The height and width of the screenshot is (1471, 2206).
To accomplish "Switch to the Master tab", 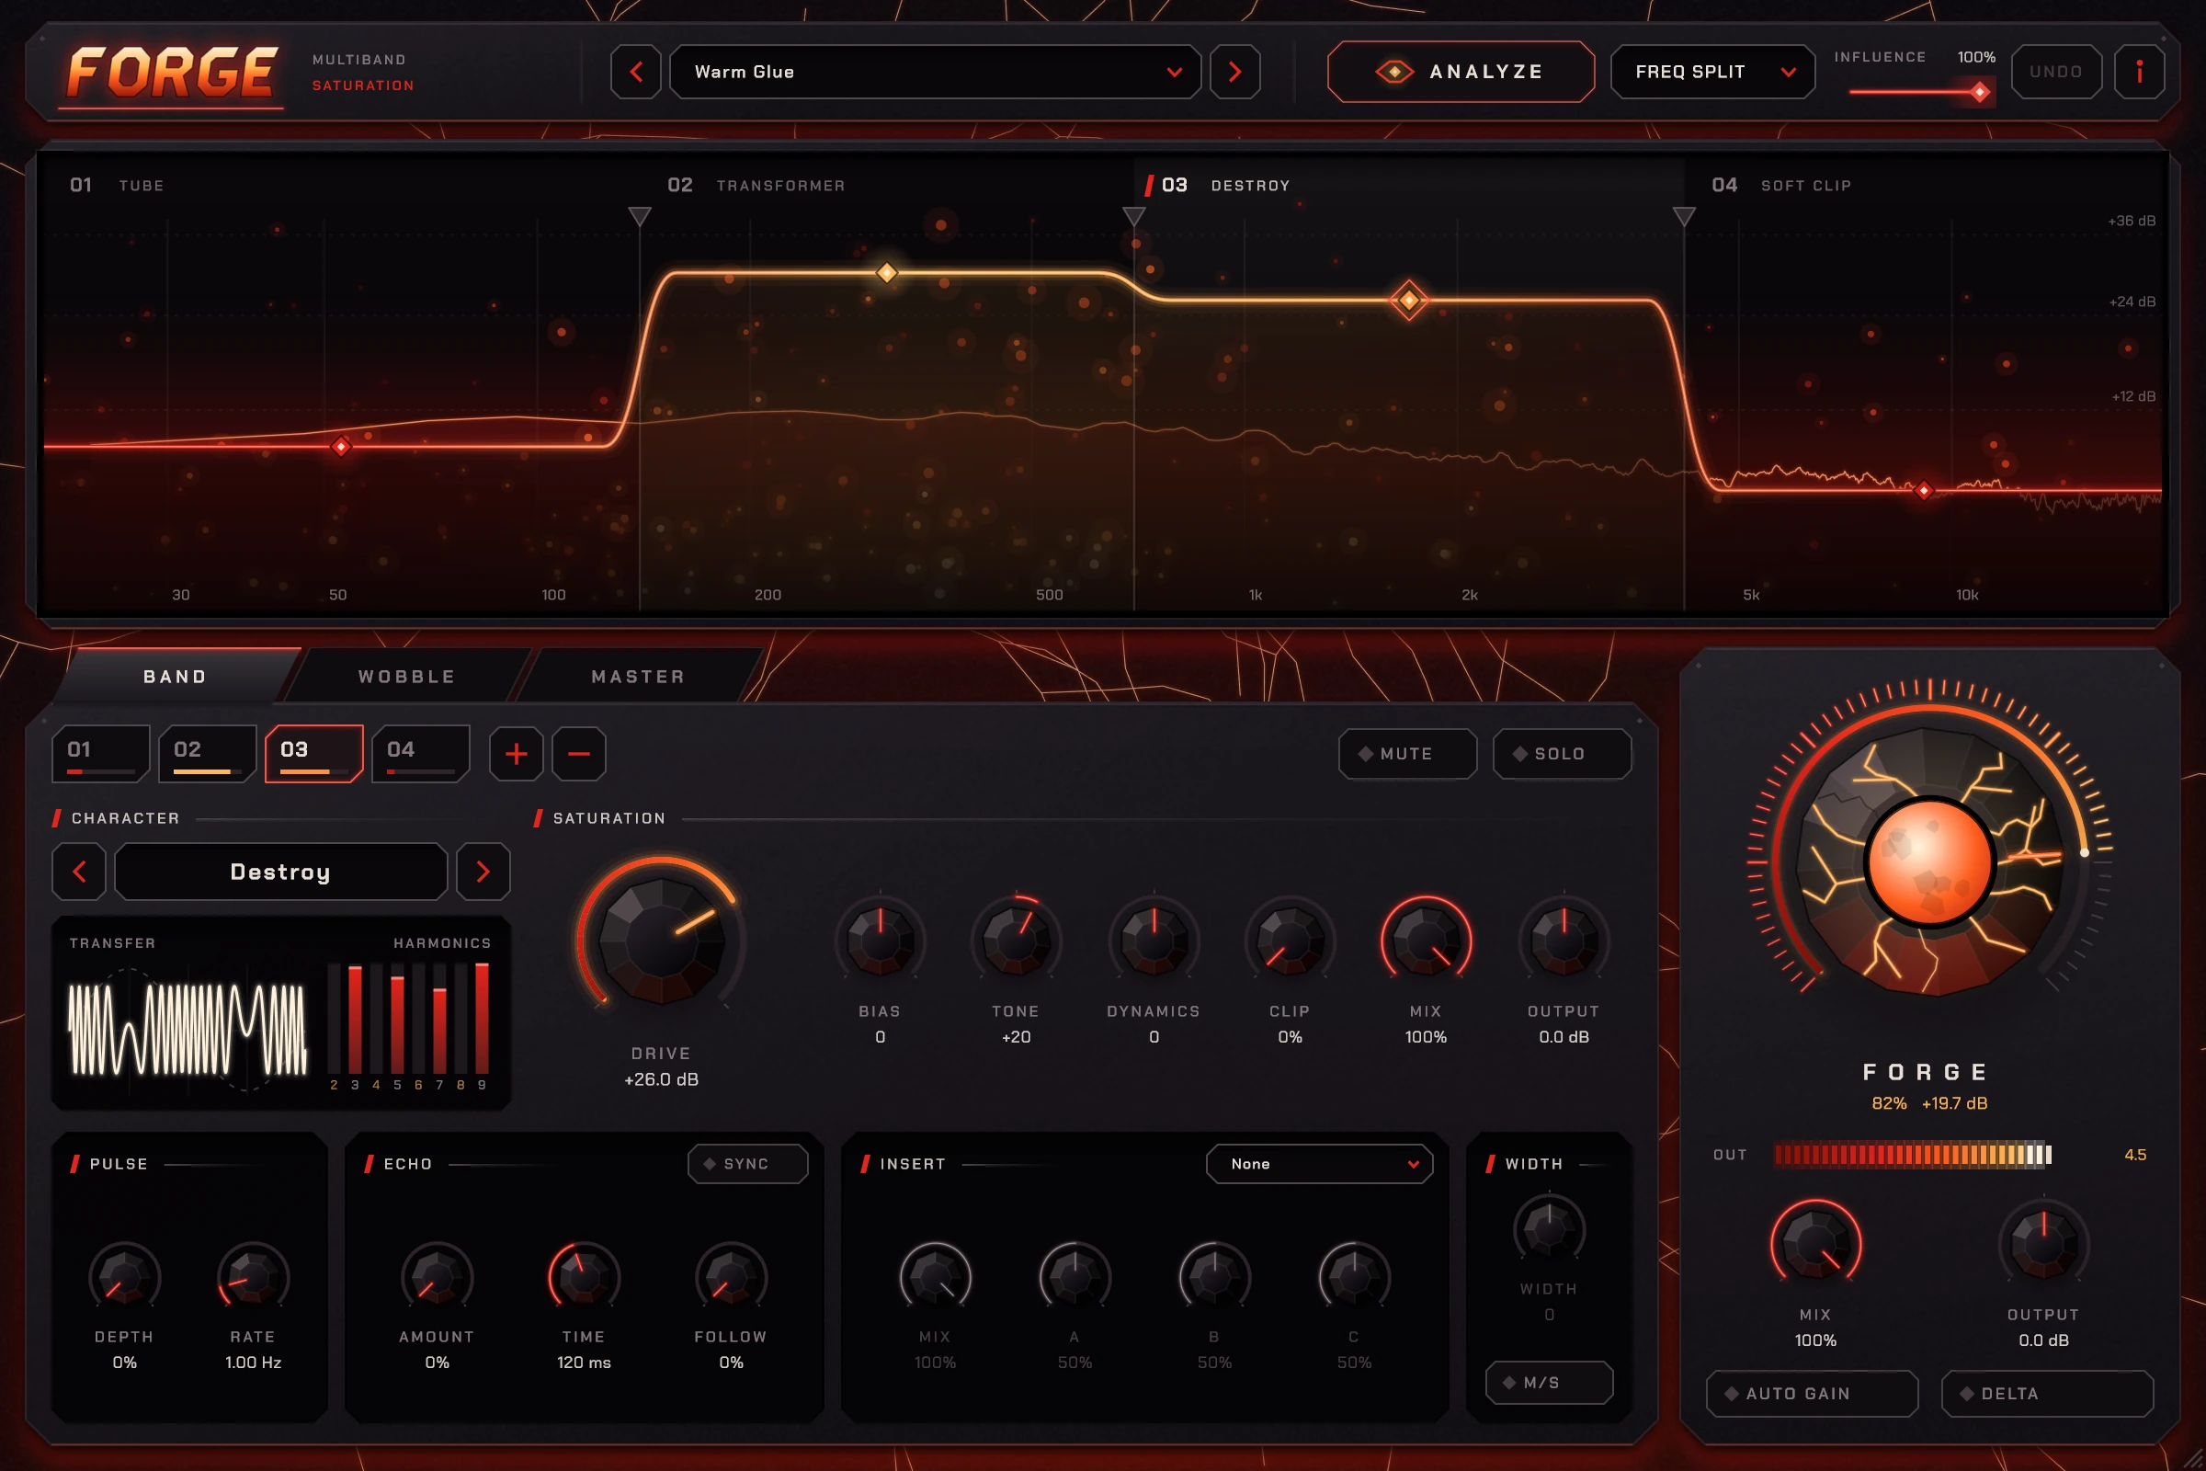I will [638, 676].
